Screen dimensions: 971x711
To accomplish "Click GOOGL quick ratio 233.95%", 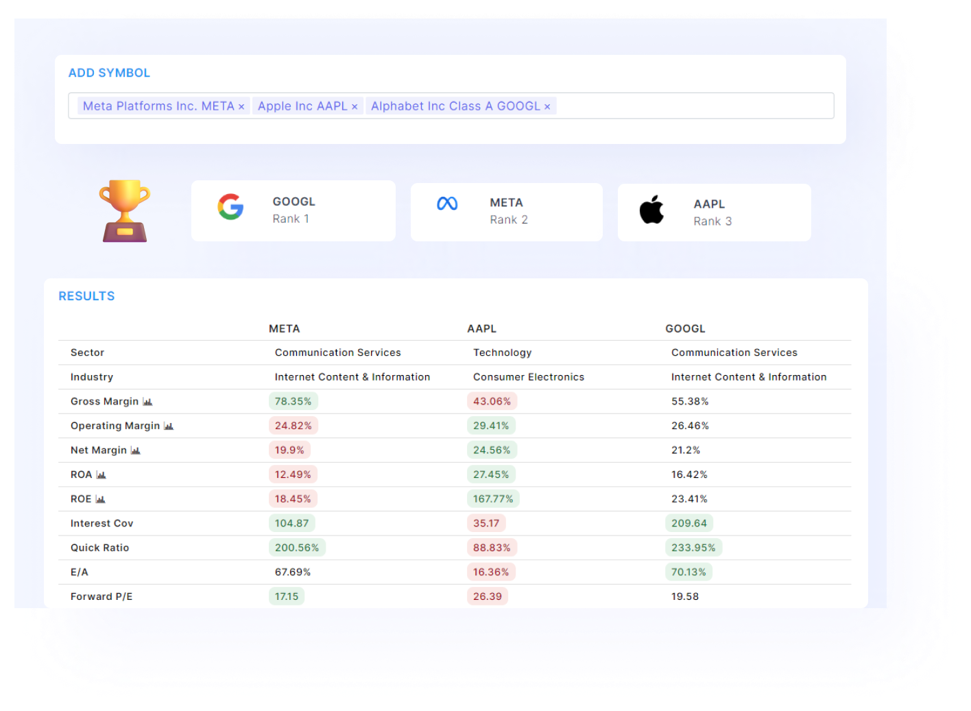I will [x=693, y=548].
